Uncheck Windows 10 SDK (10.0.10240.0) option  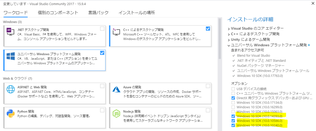coord(233,125)
